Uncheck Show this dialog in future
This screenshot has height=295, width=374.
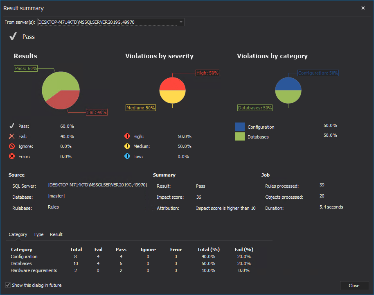[x=7, y=285]
